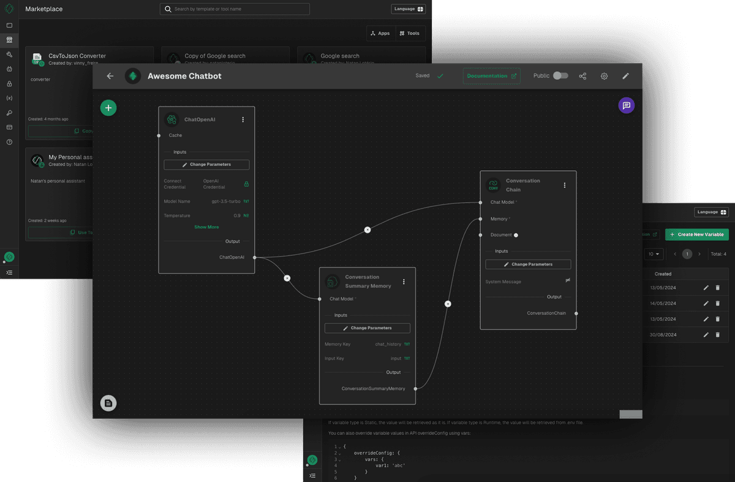Screen dimensions: 735x482
Task: Click back arrow beside Awesome Chatbot
Action: [110, 76]
